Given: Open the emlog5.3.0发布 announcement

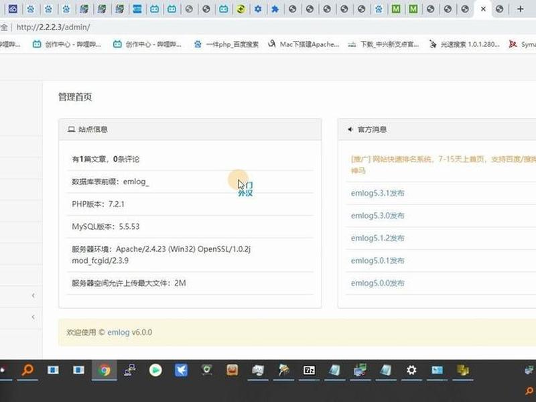Looking at the screenshot, I should click(377, 216).
